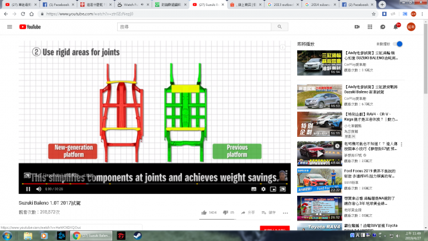Go forward in the browser
This screenshot has width=428, height=241.
pyautogui.click(x=14, y=14)
